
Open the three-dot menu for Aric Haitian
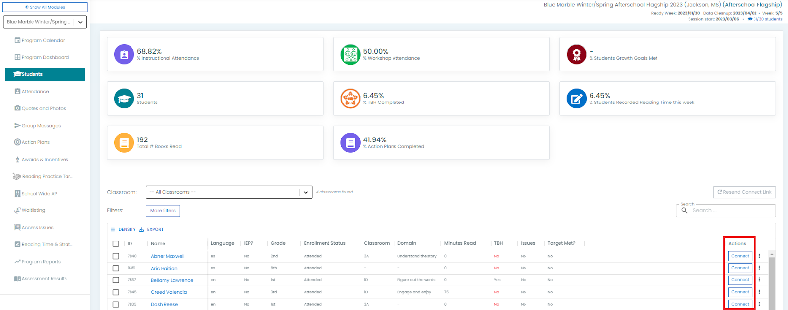759,268
